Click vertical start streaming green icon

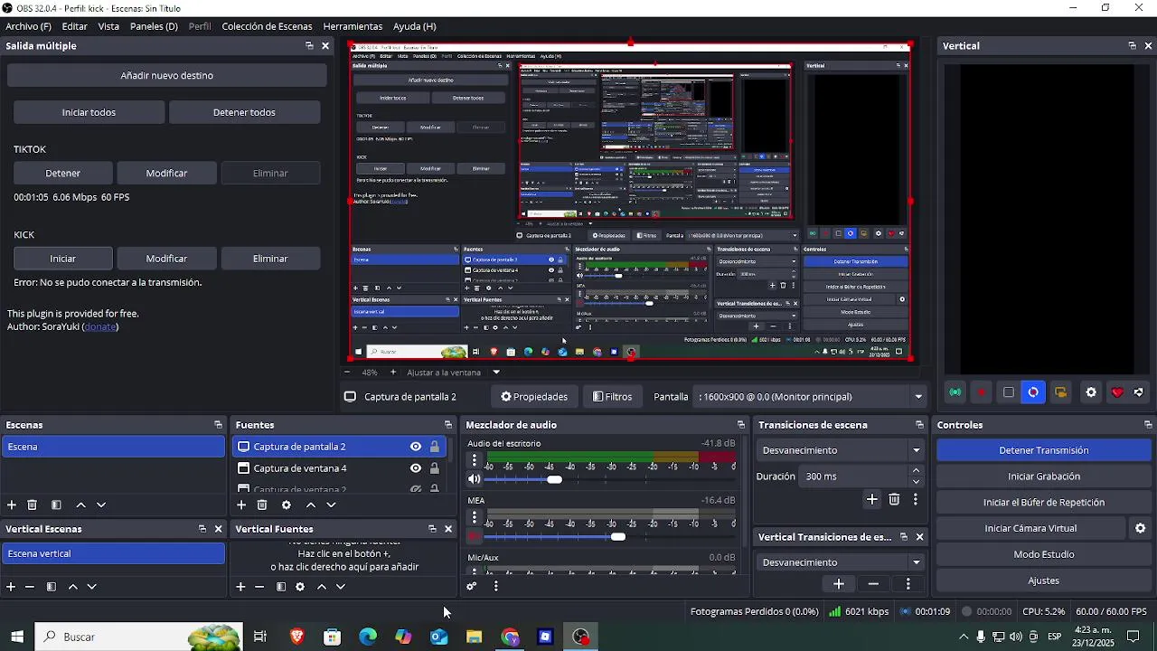click(x=955, y=392)
